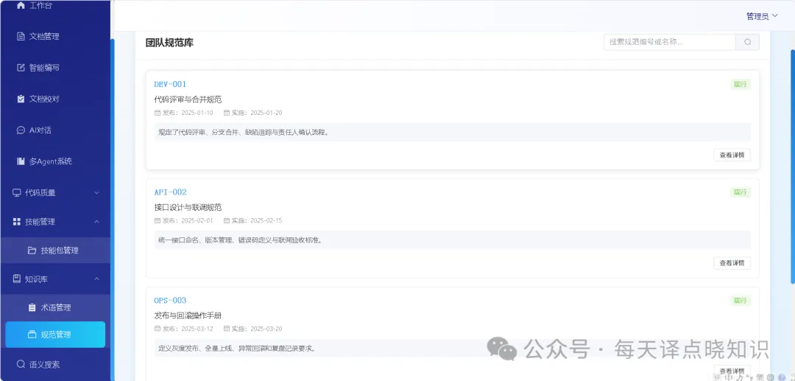Open the 管理员 user dropdown
The height and width of the screenshot is (381, 795).
coord(762,16)
